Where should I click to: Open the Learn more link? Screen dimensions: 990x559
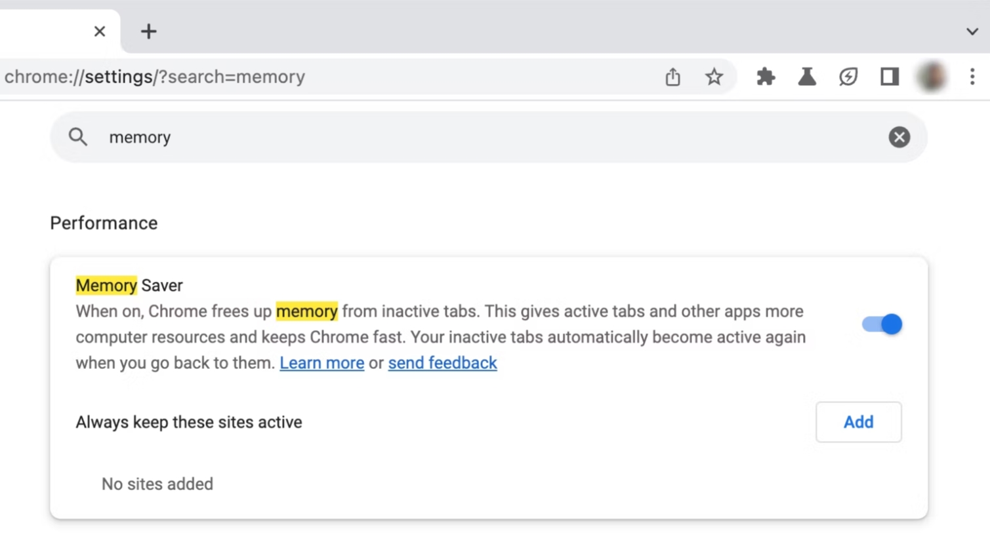pyautogui.click(x=321, y=362)
